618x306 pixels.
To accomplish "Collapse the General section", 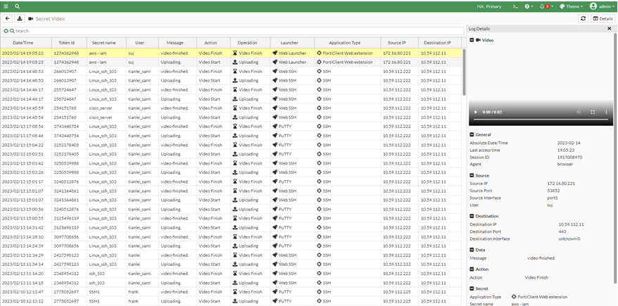I will (472, 134).
